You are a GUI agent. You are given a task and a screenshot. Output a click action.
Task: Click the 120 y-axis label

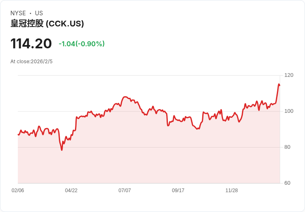coord(289,75)
